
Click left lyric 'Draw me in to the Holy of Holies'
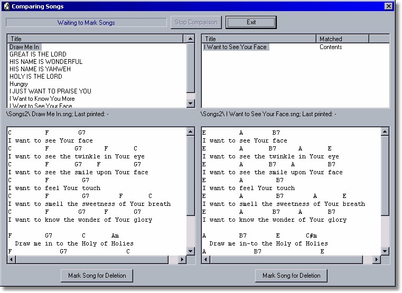click(74, 243)
